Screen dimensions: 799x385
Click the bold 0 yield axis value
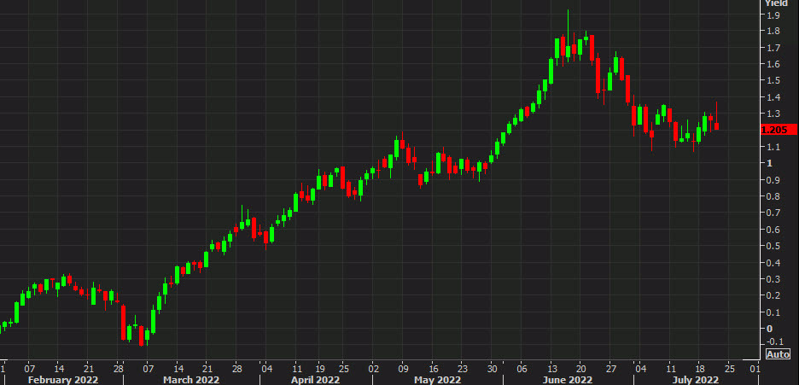pos(769,329)
